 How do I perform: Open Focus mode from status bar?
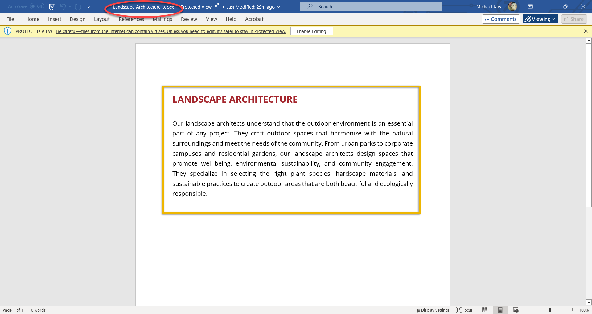coord(464,310)
